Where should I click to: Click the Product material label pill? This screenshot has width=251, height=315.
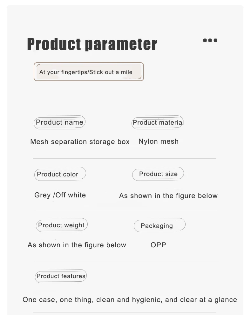click(158, 122)
